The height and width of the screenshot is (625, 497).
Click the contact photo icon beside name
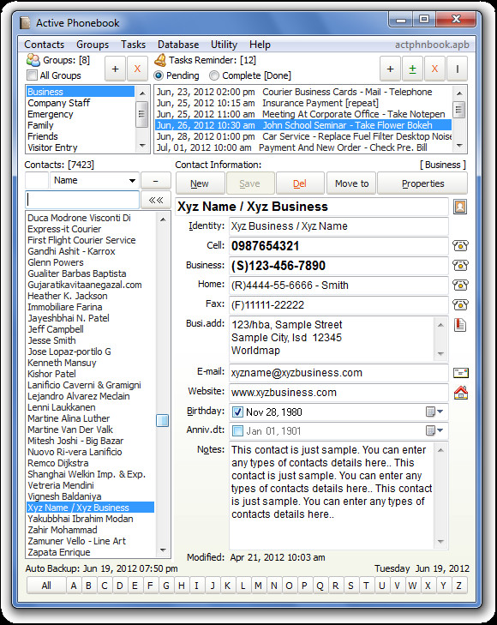pyautogui.click(x=460, y=207)
